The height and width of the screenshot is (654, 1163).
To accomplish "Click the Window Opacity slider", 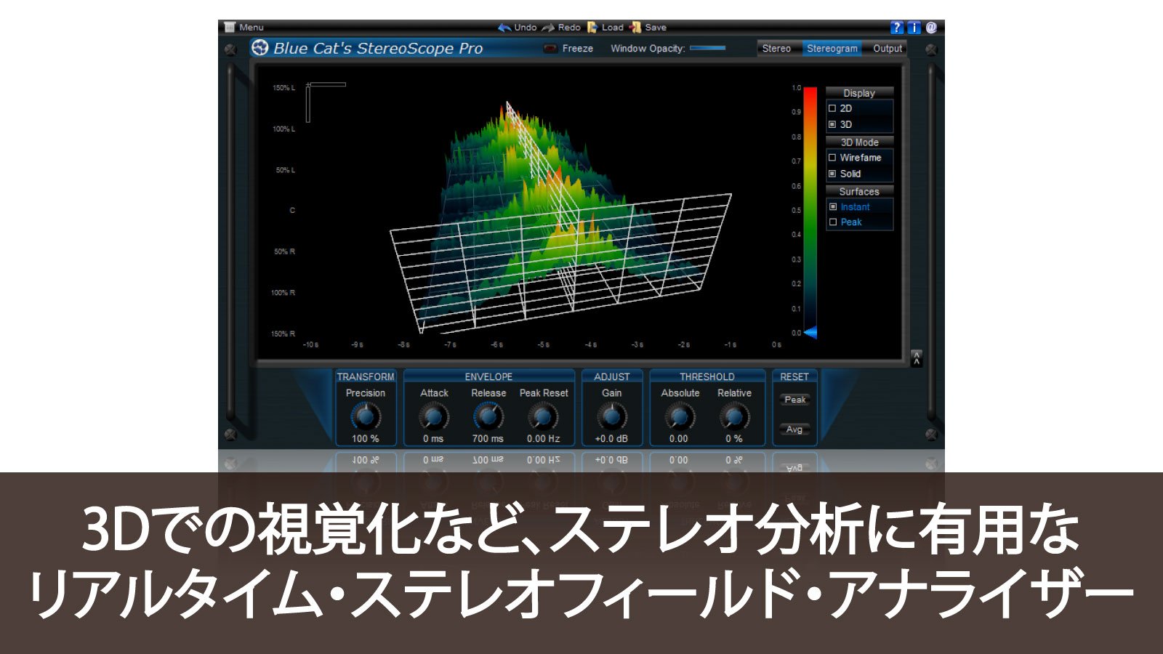I will click(x=707, y=49).
